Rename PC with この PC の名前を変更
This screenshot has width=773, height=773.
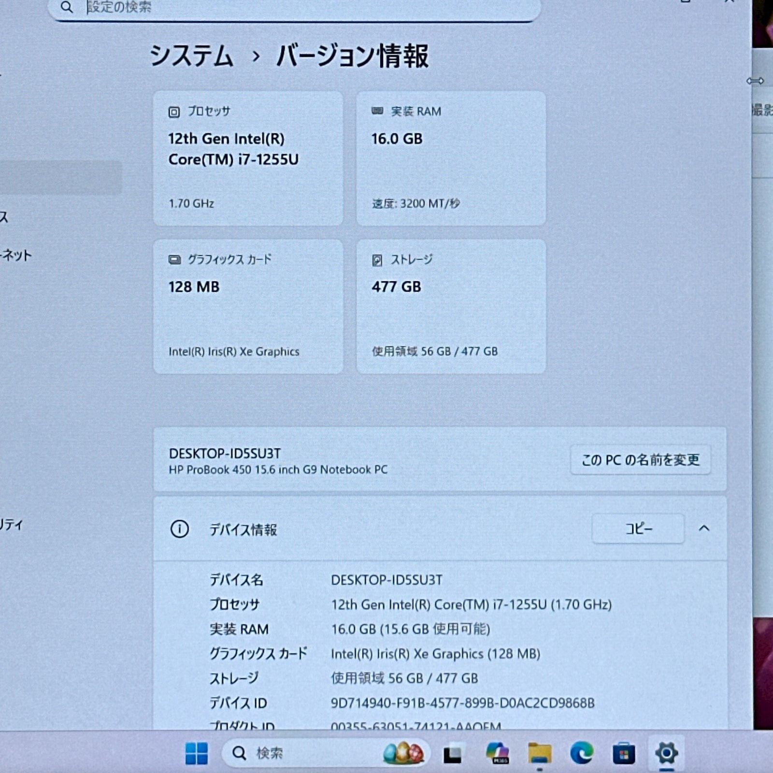[x=641, y=459]
